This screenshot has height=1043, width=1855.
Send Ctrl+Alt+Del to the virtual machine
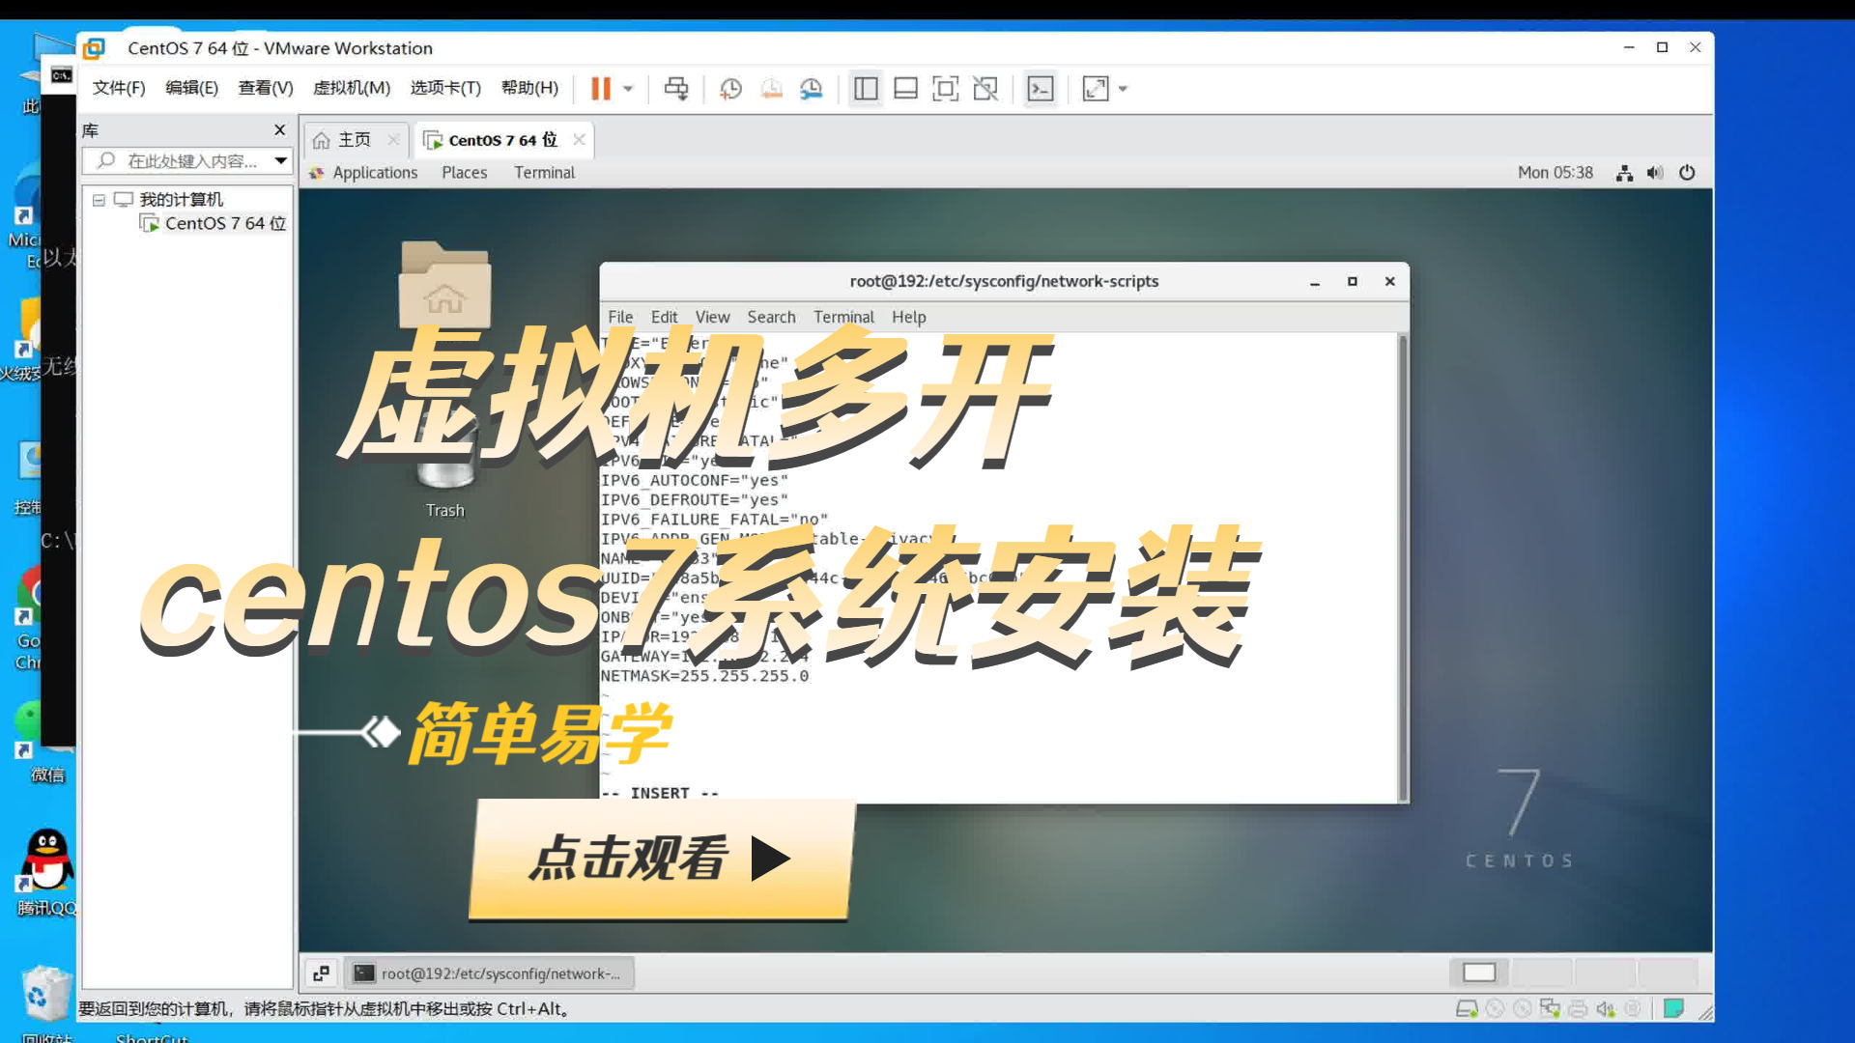pyautogui.click(x=676, y=89)
